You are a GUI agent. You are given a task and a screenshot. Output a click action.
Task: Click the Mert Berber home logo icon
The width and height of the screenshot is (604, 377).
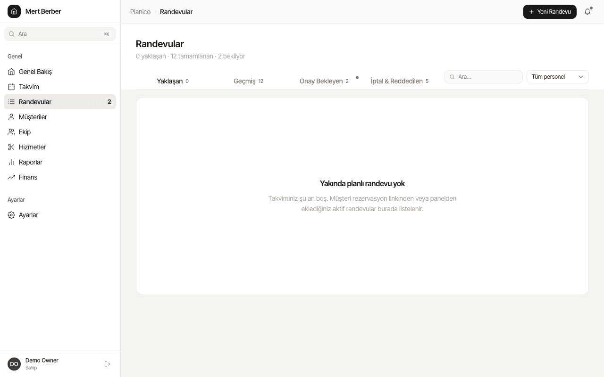[x=14, y=11]
